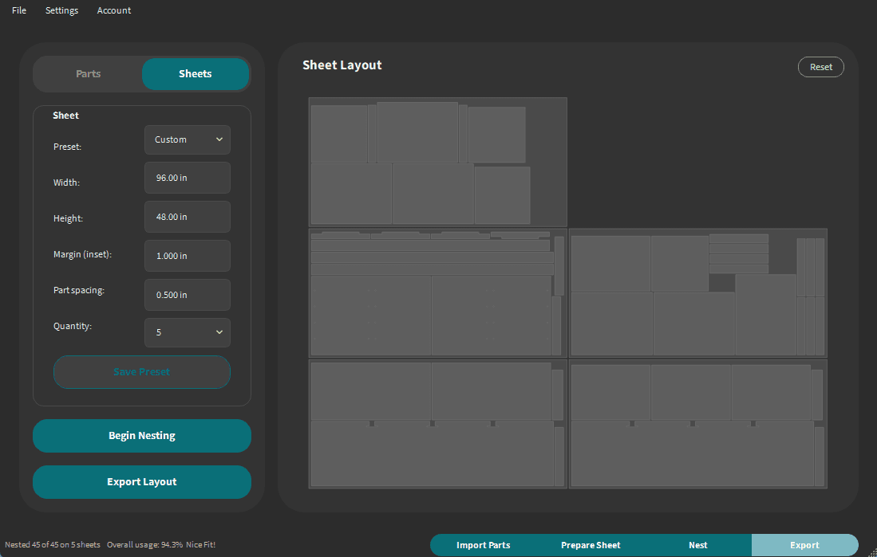Click the Width field showing 96.00 in
Screen dimensions: 877x557
click(188, 178)
